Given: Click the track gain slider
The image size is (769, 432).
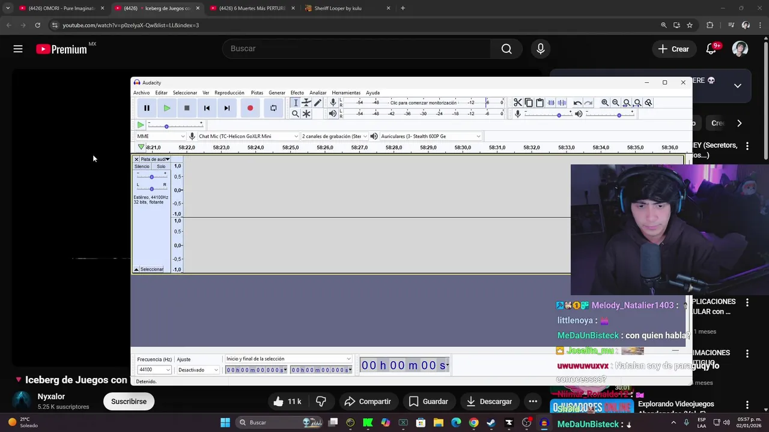Looking at the screenshot, I should [x=151, y=176].
